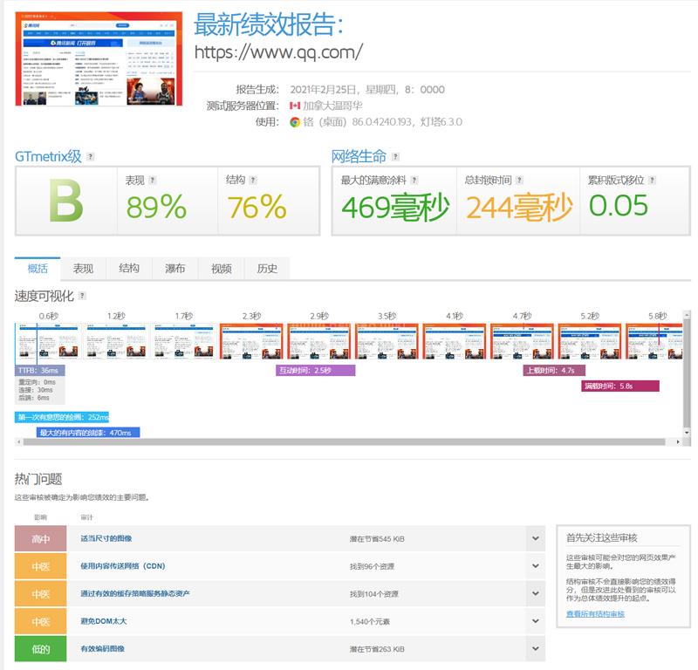Image resolution: width=698 pixels, height=670 pixels.
Task: Expand the 有效编码图像 audit row
Action: tap(536, 649)
